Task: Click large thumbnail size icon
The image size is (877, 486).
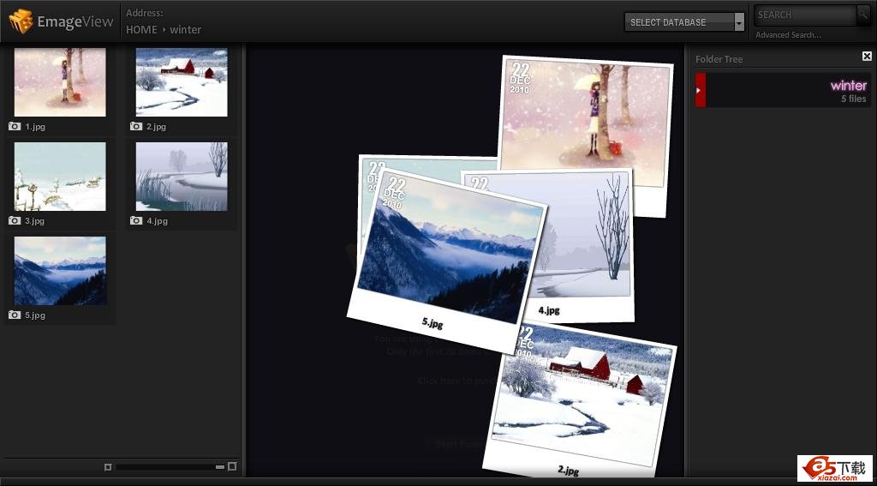Action: (232, 466)
